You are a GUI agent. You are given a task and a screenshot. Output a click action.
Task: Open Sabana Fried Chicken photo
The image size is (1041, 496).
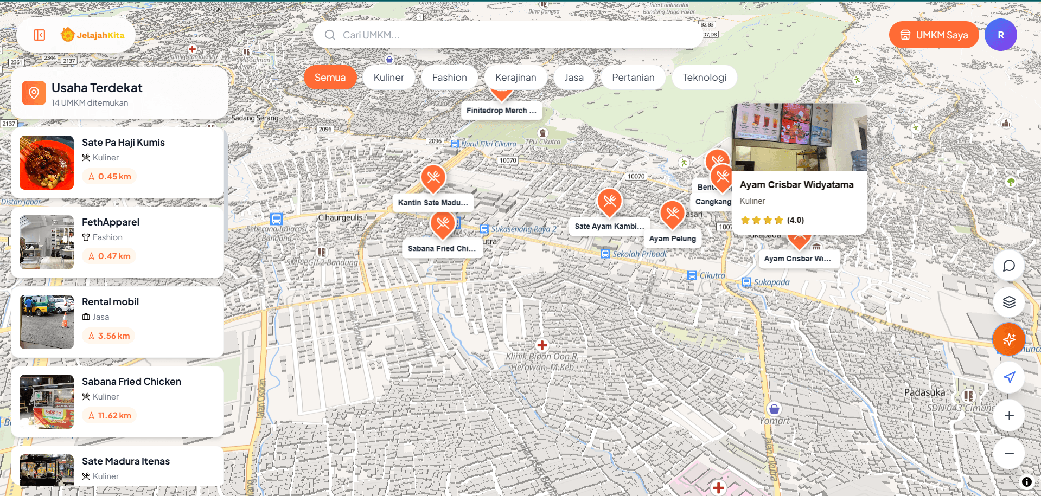point(47,402)
